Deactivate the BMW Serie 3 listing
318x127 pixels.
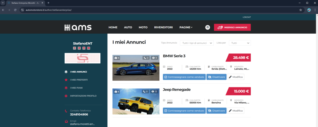coord(216,77)
